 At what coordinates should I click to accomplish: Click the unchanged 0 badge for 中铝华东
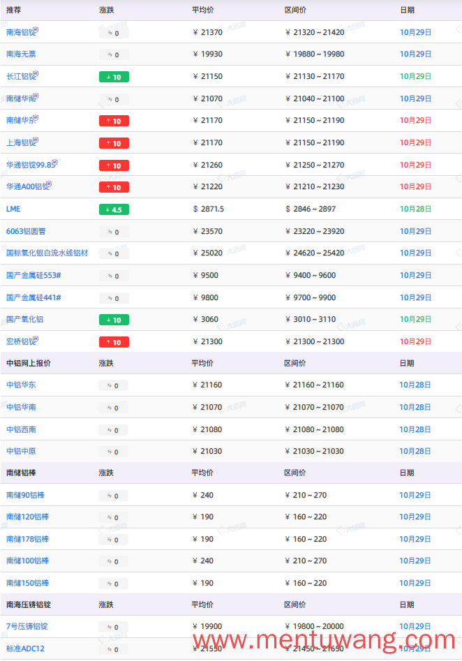click(113, 385)
